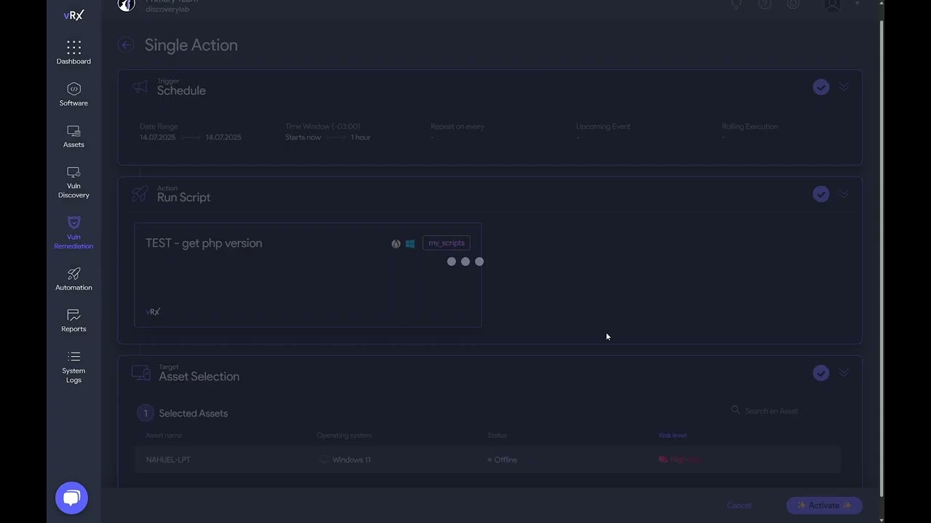Click the Run Script section checkmark badge
Image resolution: width=931 pixels, height=523 pixels.
pyautogui.click(x=821, y=194)
